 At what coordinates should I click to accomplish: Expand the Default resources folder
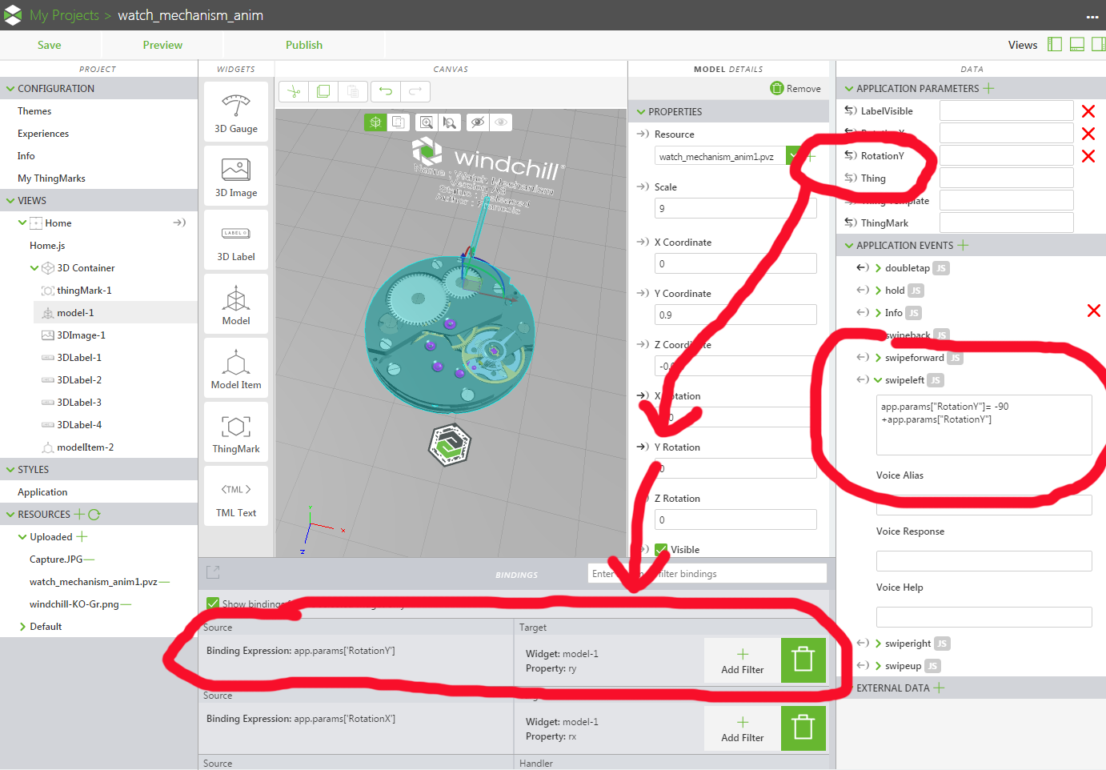point(22,627)
